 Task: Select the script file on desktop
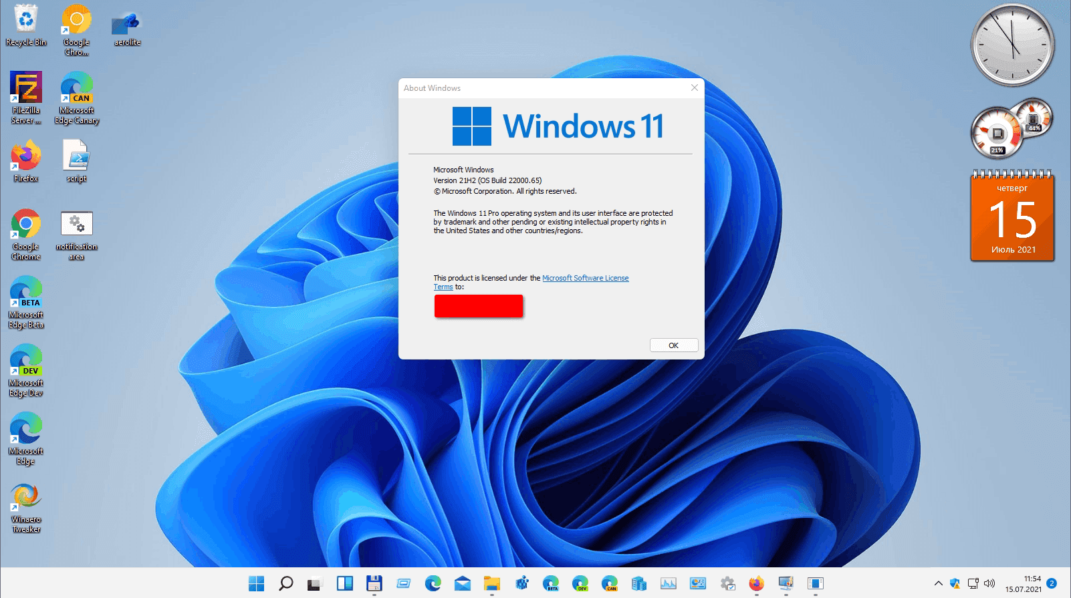[76, 161]
